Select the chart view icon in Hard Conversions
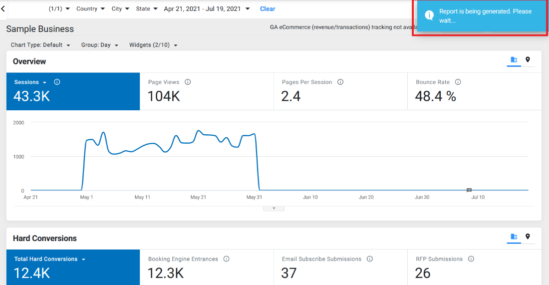This screenshot has width=549, height=285. tap(514, 237)
